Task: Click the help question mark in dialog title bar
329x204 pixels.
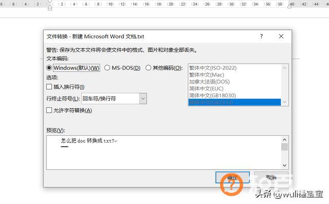Action: (x=262, y=36)
